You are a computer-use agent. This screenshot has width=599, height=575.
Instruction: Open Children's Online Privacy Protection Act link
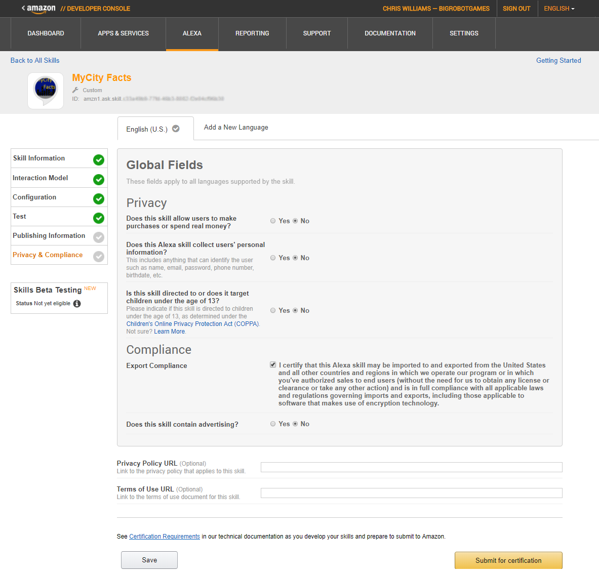pos(192,324)
